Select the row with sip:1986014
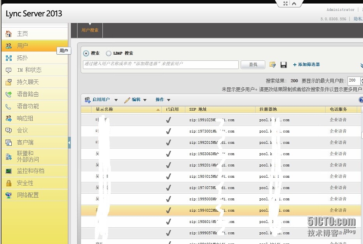 [221, 222]
